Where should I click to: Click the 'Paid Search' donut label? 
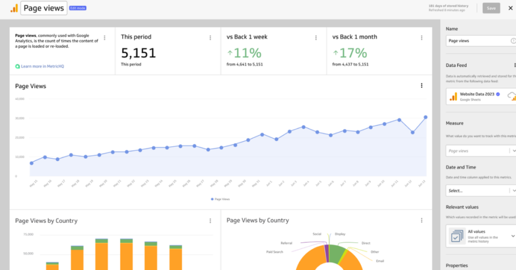(x=275, y=252)
